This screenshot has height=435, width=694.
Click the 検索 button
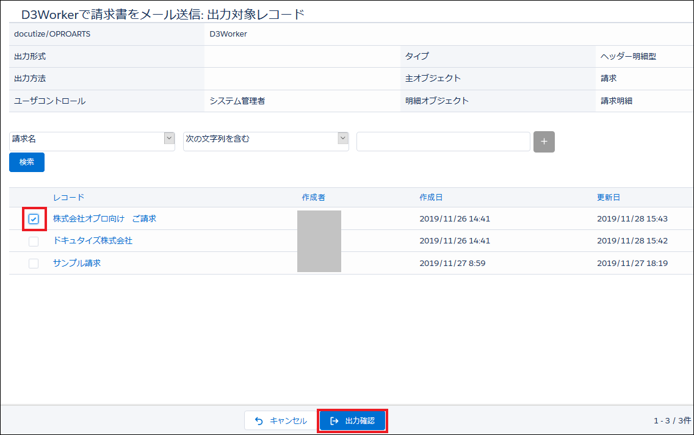(x=27, y=162)
